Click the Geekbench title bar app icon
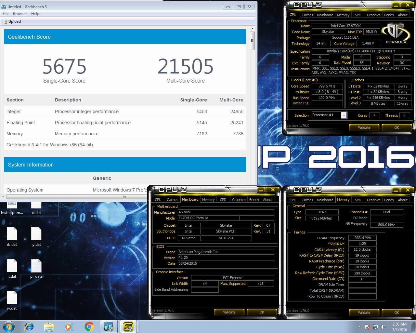The width and height of the screenshot is (416, 333). 4,7
